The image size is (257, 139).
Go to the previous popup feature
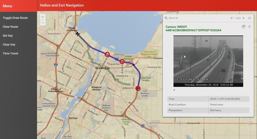(231, 18)
